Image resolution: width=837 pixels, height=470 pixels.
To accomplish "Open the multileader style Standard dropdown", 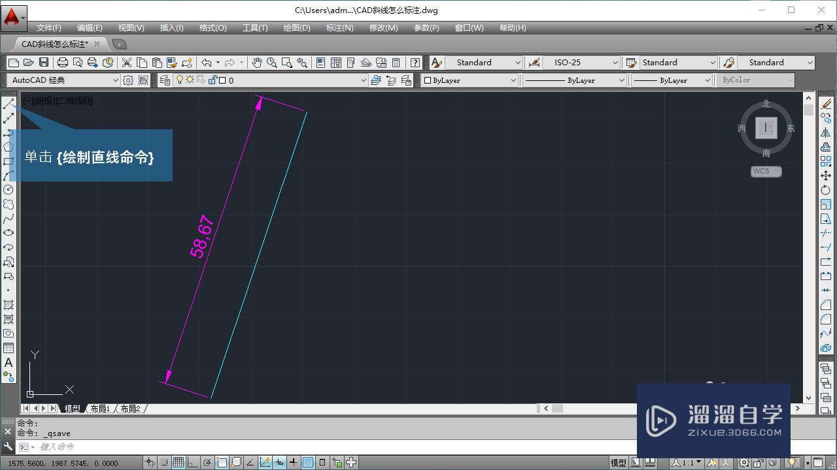I will pyautogui.click(x=776, y=63).
